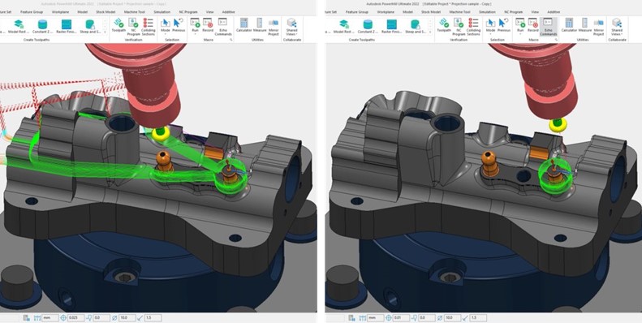
Task: Click tool diameter field 10.0 in right window
Action: pyautogui.click(x=453, y=317)
